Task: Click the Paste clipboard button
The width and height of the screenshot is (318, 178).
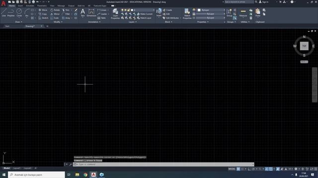Action: (258, 13)
